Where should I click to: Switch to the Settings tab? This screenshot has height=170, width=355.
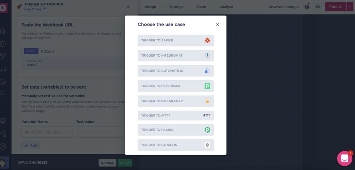click(x=176, y=7)
